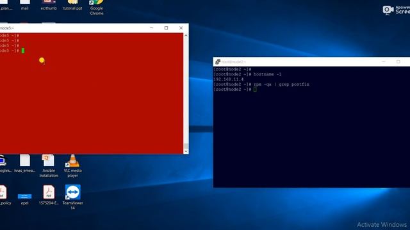The image size is (410, 230).
Task: Open the Google Chrome desktop shortcut
Action: coord(97,7)
